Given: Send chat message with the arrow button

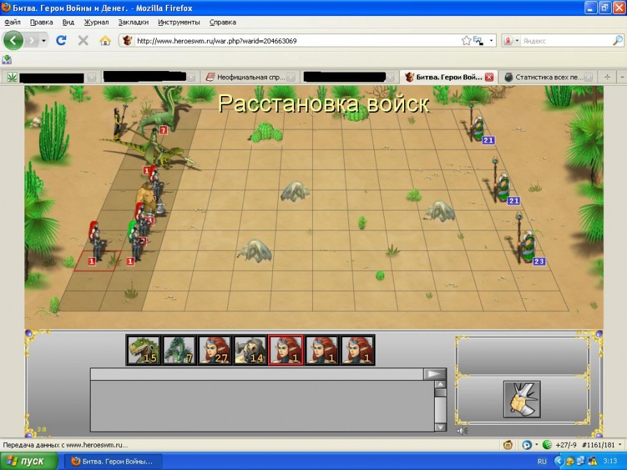Looking at the screenshot, I should [x=435, y=374].
